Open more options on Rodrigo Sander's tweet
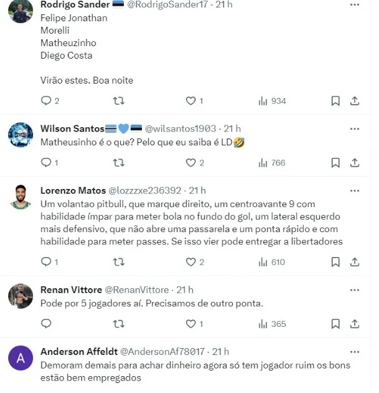Image resolution: width=379 pixels, height=393 pixels. pyautogui.click(x=355, y=4)
